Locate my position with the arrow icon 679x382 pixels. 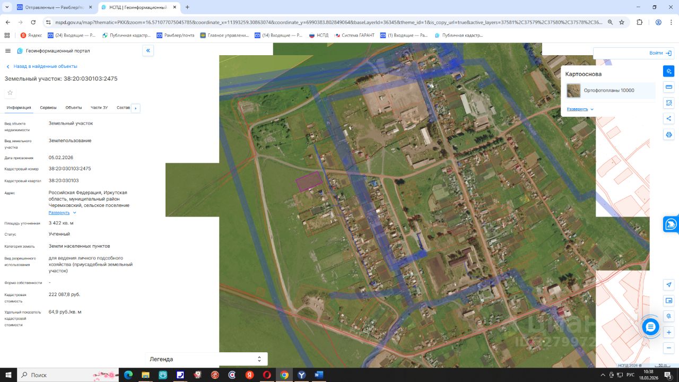669,285
